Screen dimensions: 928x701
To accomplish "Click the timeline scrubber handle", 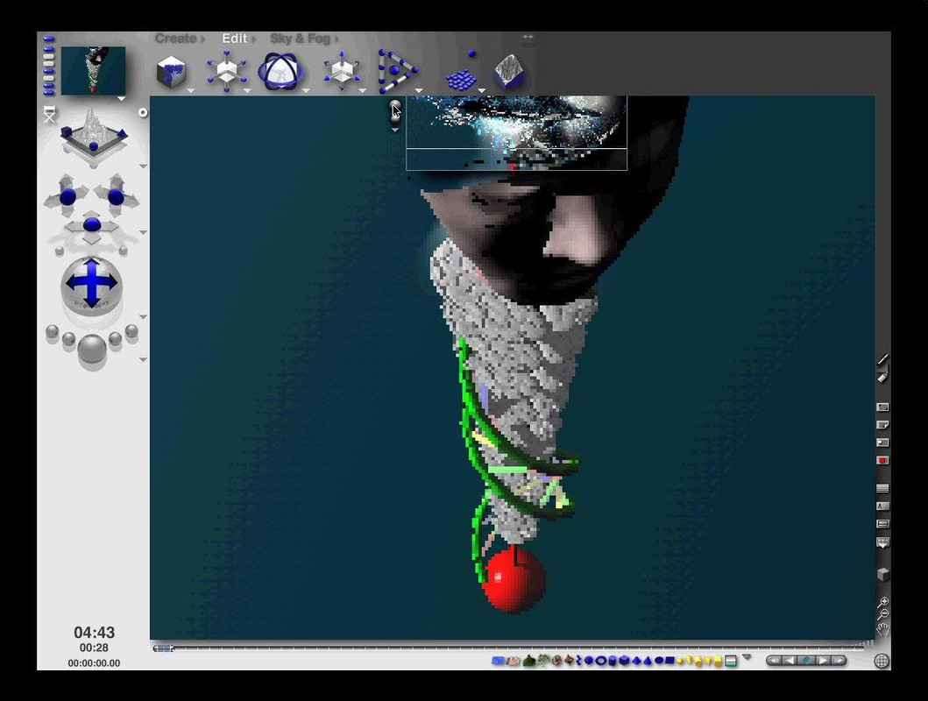I will 163,648.
